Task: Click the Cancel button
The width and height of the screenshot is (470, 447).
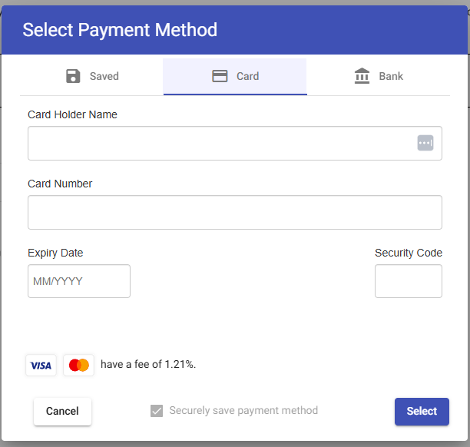Action: pyautogui.click(x=62, y=412)
